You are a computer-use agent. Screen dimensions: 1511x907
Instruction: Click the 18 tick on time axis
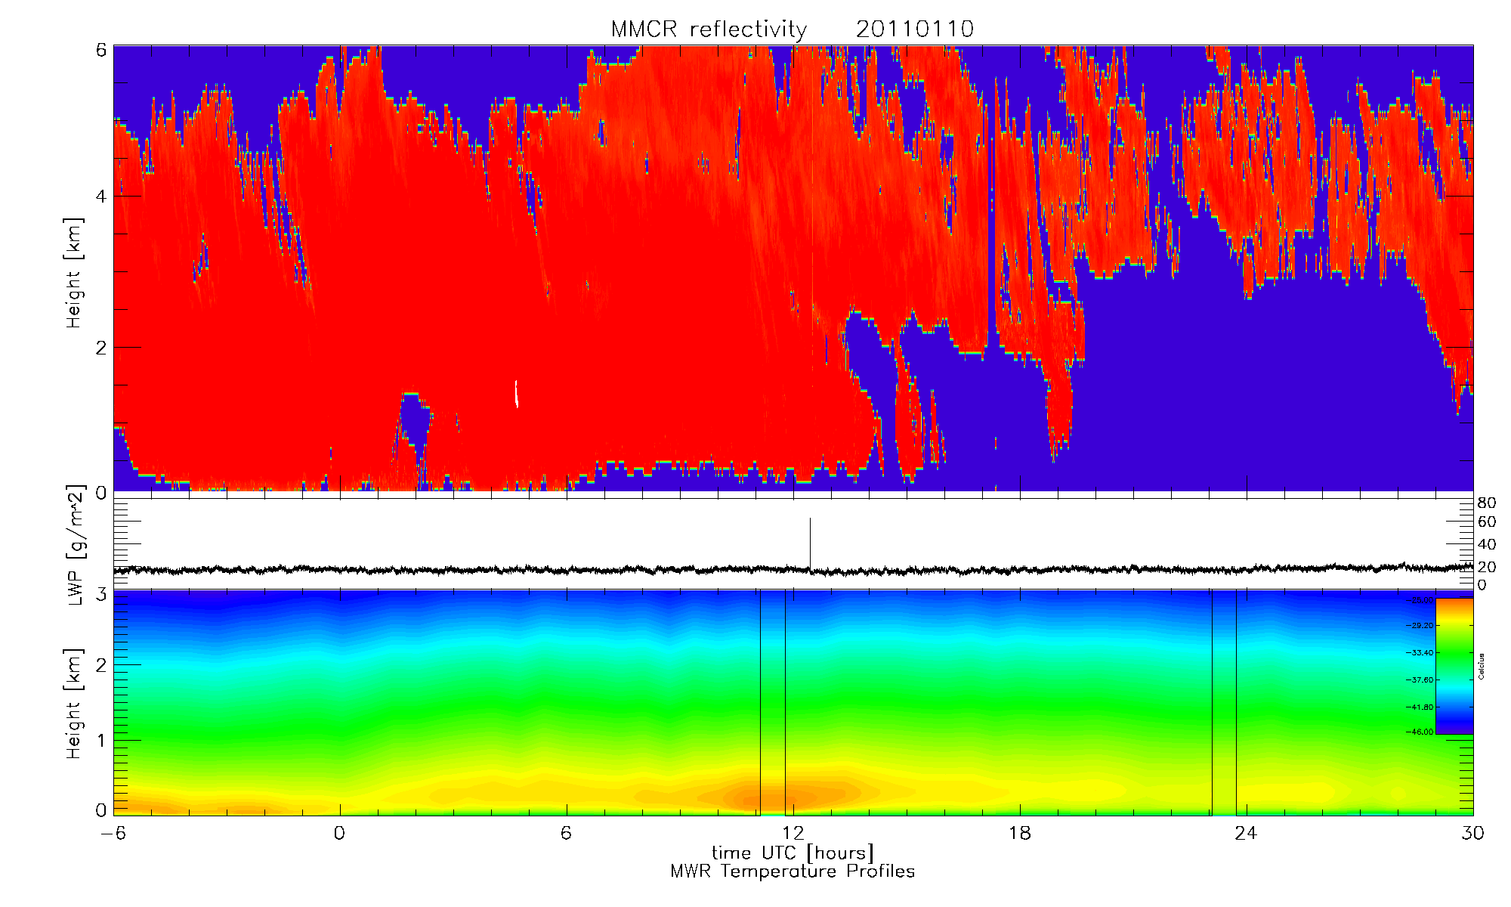coord(1020,833)
